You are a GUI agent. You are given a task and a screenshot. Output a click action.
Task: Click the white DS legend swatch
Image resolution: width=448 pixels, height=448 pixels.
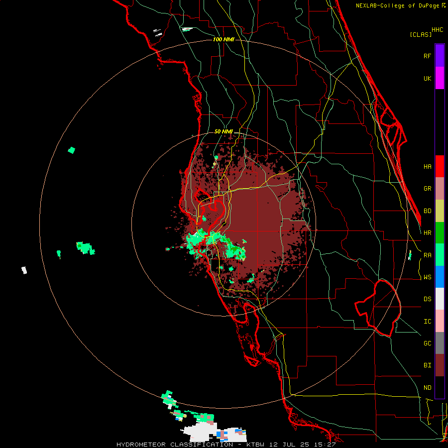440,299
